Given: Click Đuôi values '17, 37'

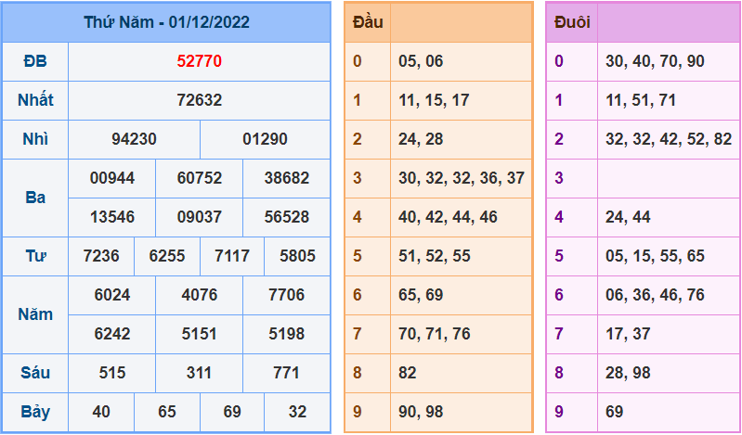Looking at the screenshot, I should click(x=628, y=334).
